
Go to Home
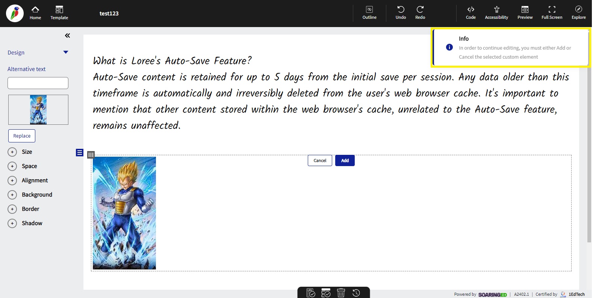[35, 13]
